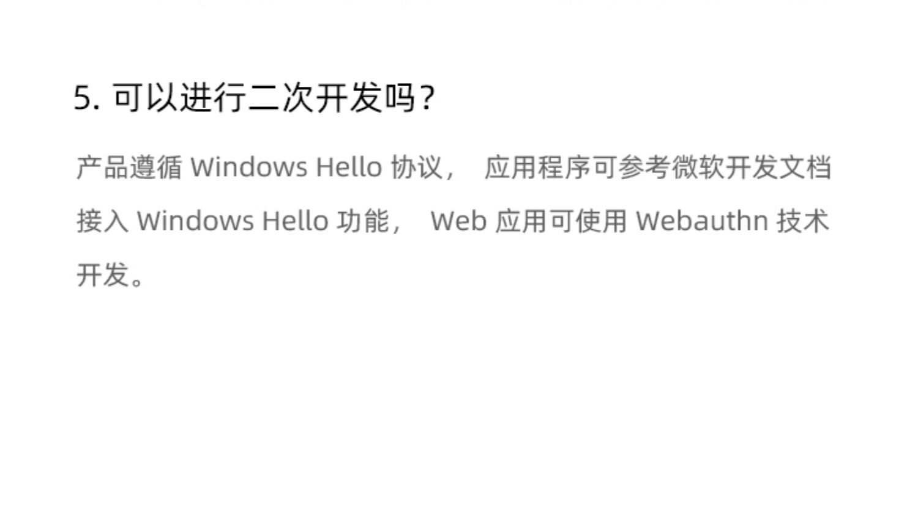This screenshot has width=918, height=519.
Task: Select the word "协议"
Action: (x=417, y=167)
